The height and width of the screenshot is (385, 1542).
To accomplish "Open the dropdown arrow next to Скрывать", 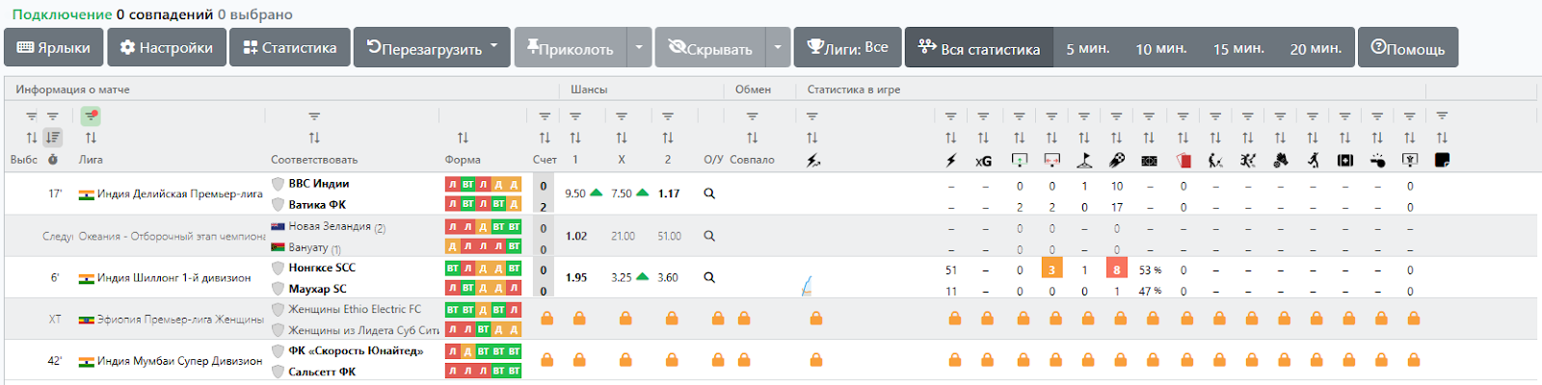I will [x=779, y=47].
